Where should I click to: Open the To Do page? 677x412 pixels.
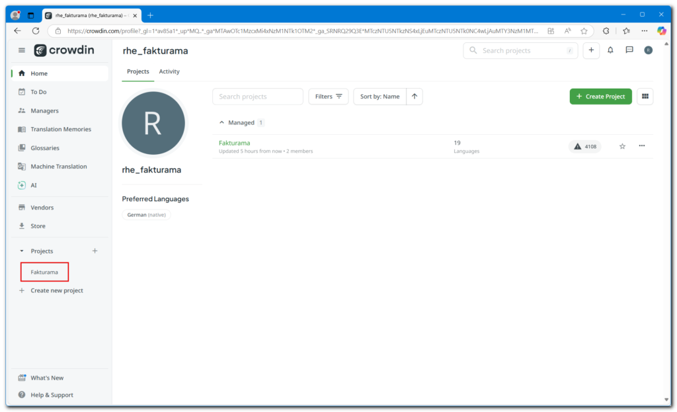tap(60, 92)
